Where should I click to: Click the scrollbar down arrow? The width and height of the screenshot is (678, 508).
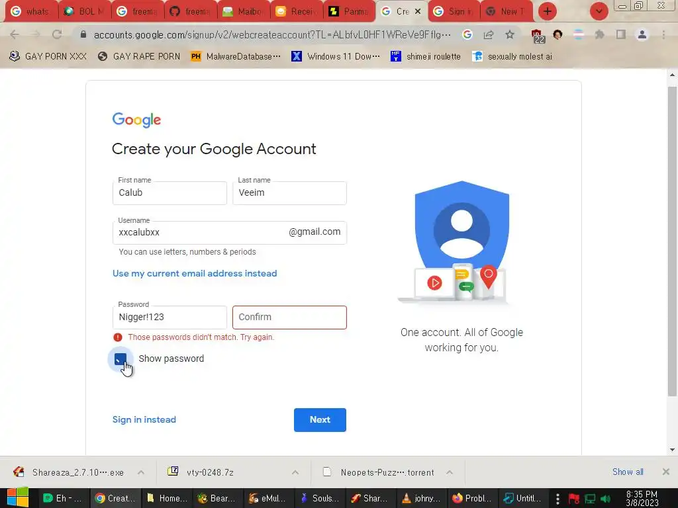pyautogui.click(x=672, y=450)
